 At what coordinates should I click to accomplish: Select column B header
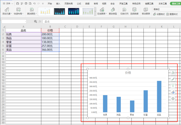[x=50, y=27]
